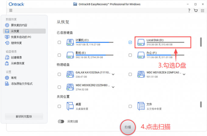
Task: Check the WDC WD30EZRZ checkbox
Action: [x=59, y=87]
